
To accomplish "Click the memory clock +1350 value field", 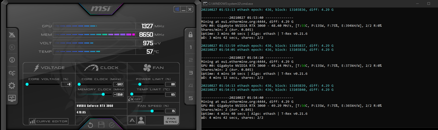I will point(119,94).
